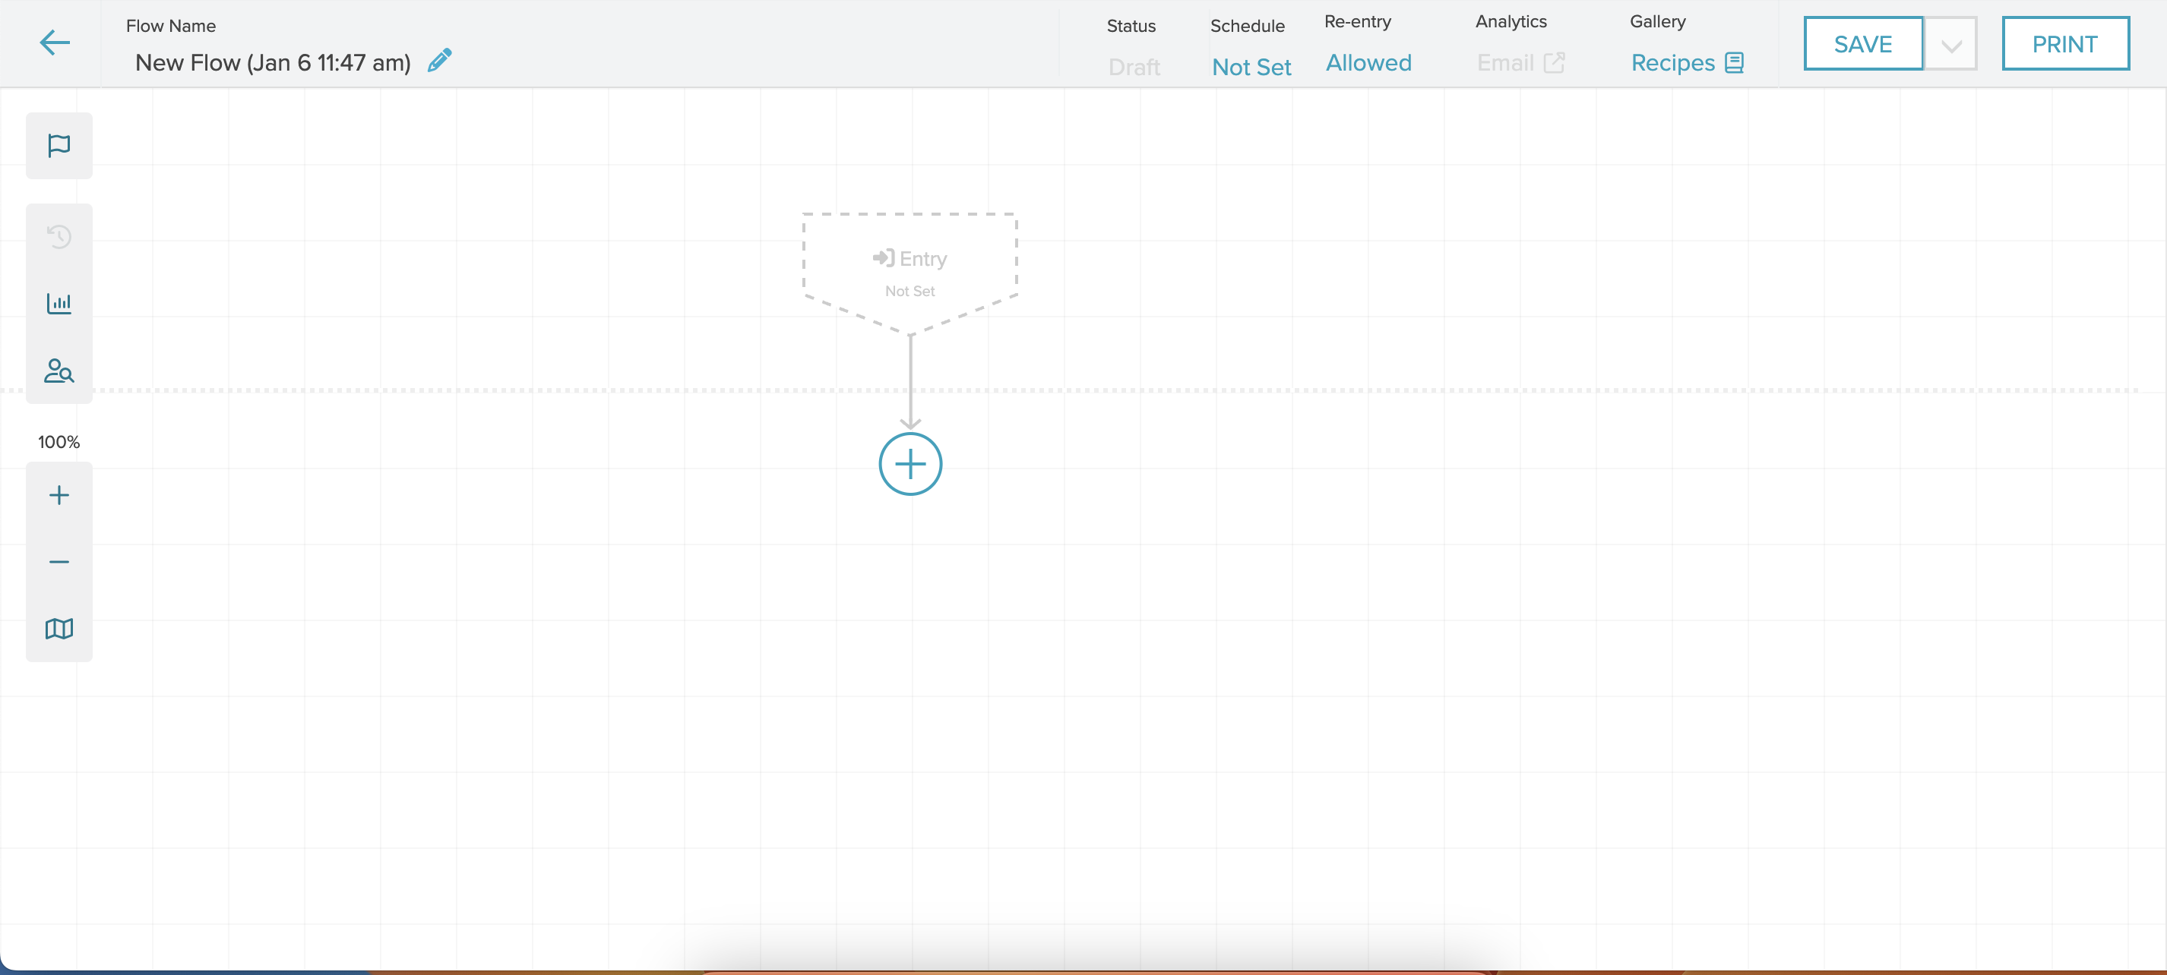Open the bar chart analytics icon

[59, 302]
